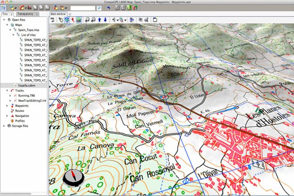
Task: Click the zoom out magnifier icon
Action: tap(92, 20)
